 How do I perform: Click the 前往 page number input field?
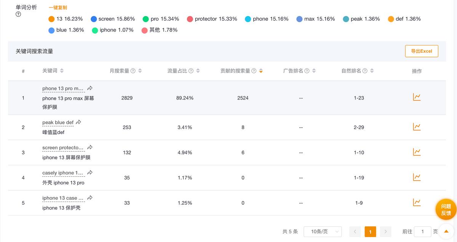[x=423, y=231]
